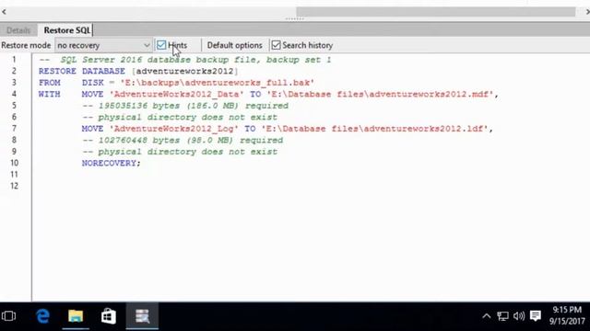Click the line 9 'physical directory does not exist' comment
Viewport: 590px width, 331px height.
[x=180, y=152]
